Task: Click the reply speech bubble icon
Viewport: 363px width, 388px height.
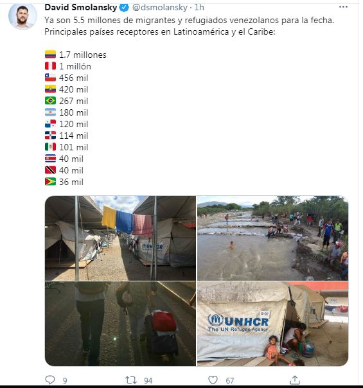Action: click(x=50, y=380)
